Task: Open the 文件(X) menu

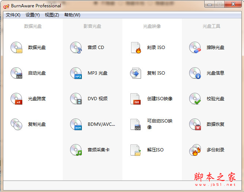Action: point(13,15)
